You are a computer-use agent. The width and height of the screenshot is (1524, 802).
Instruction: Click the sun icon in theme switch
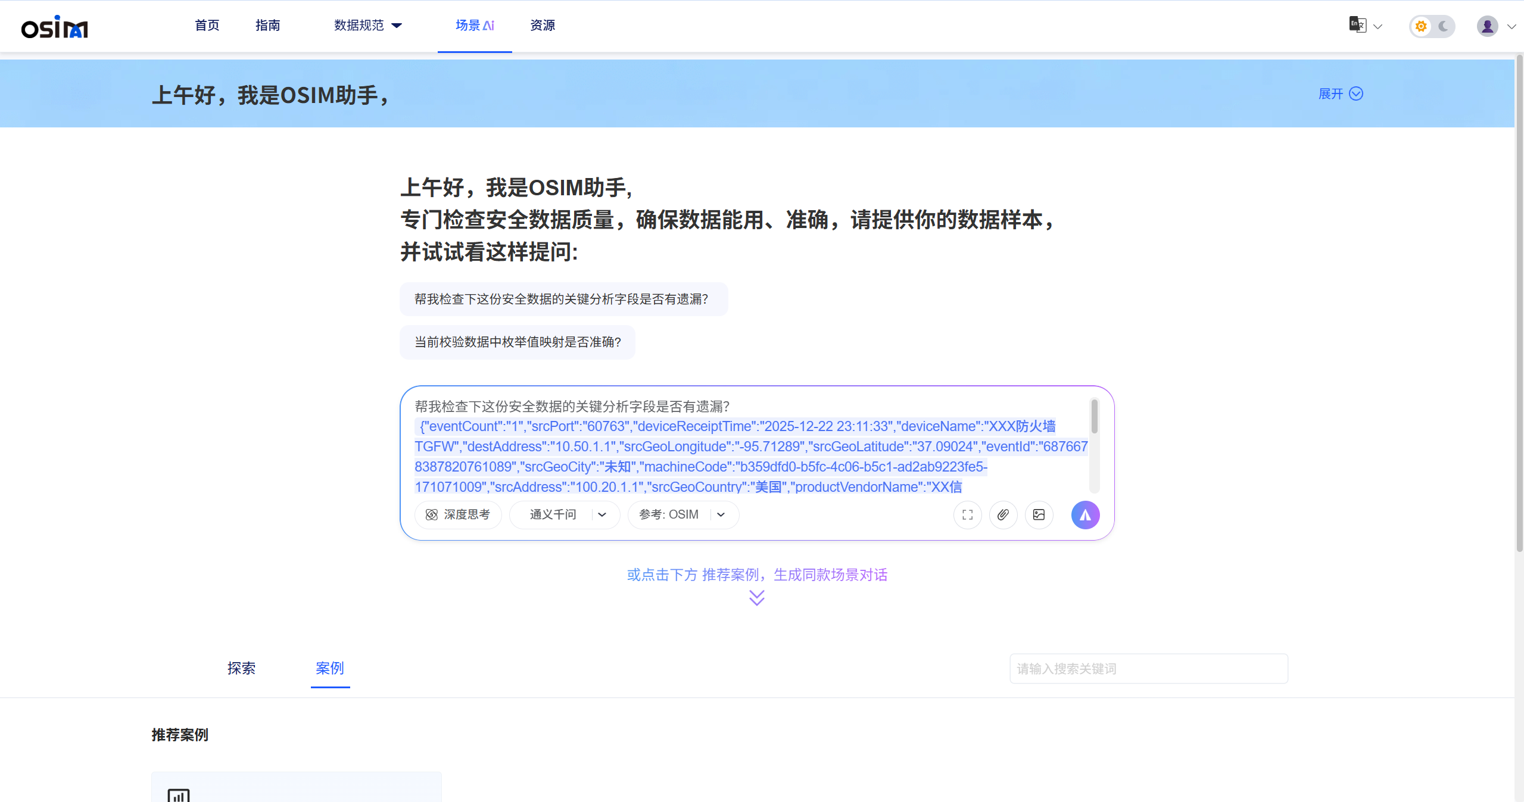click(1421, 26)
